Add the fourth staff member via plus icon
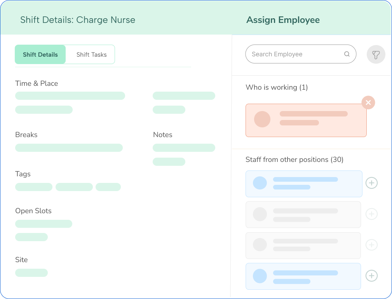392x299 pixels. [x=371, y=276]
